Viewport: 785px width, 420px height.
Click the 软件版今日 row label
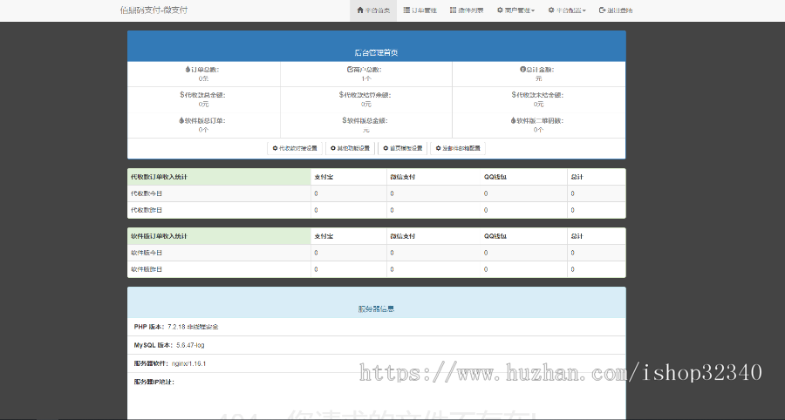click(147, 253)
